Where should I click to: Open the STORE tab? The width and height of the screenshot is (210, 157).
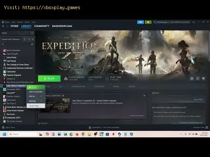click(x=14, y=26)
